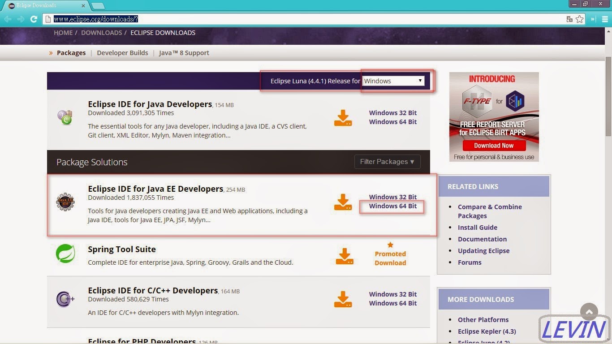This screenshot has width=612, height=344.
Task: Download Windows 32 Bit C/C++ IDE
Action: coord(393,294)
